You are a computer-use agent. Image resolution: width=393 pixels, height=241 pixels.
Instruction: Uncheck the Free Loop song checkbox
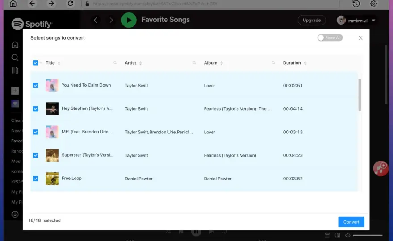coord(36,179)
